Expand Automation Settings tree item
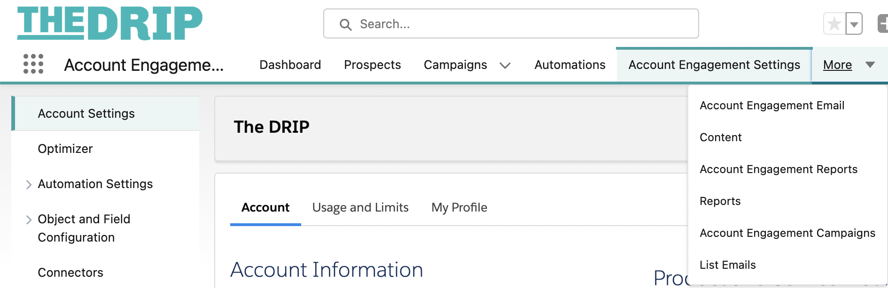 29,184
